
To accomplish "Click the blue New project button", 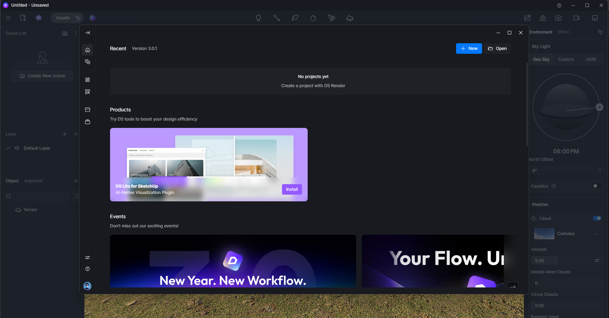I will [469, 48].
